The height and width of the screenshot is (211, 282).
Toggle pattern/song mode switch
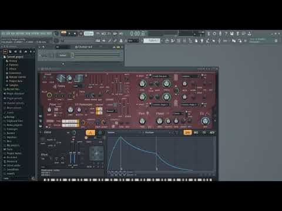tap(63, 33)
